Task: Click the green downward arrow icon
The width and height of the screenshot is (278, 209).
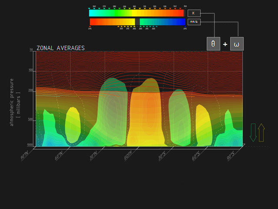Action: pyautogui.click(x=253, y=132)
